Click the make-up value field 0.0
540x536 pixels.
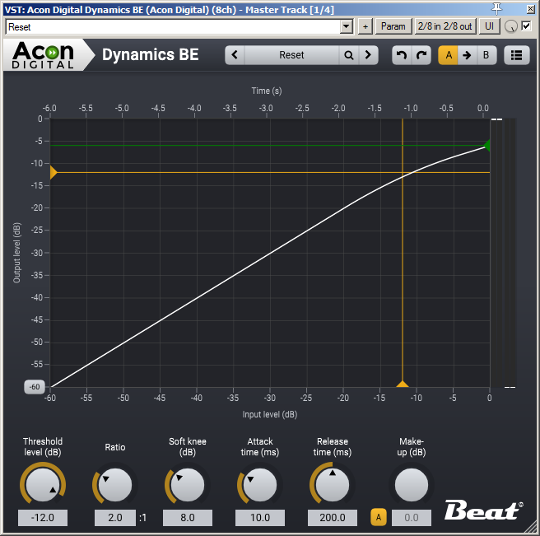pos(412,518)
